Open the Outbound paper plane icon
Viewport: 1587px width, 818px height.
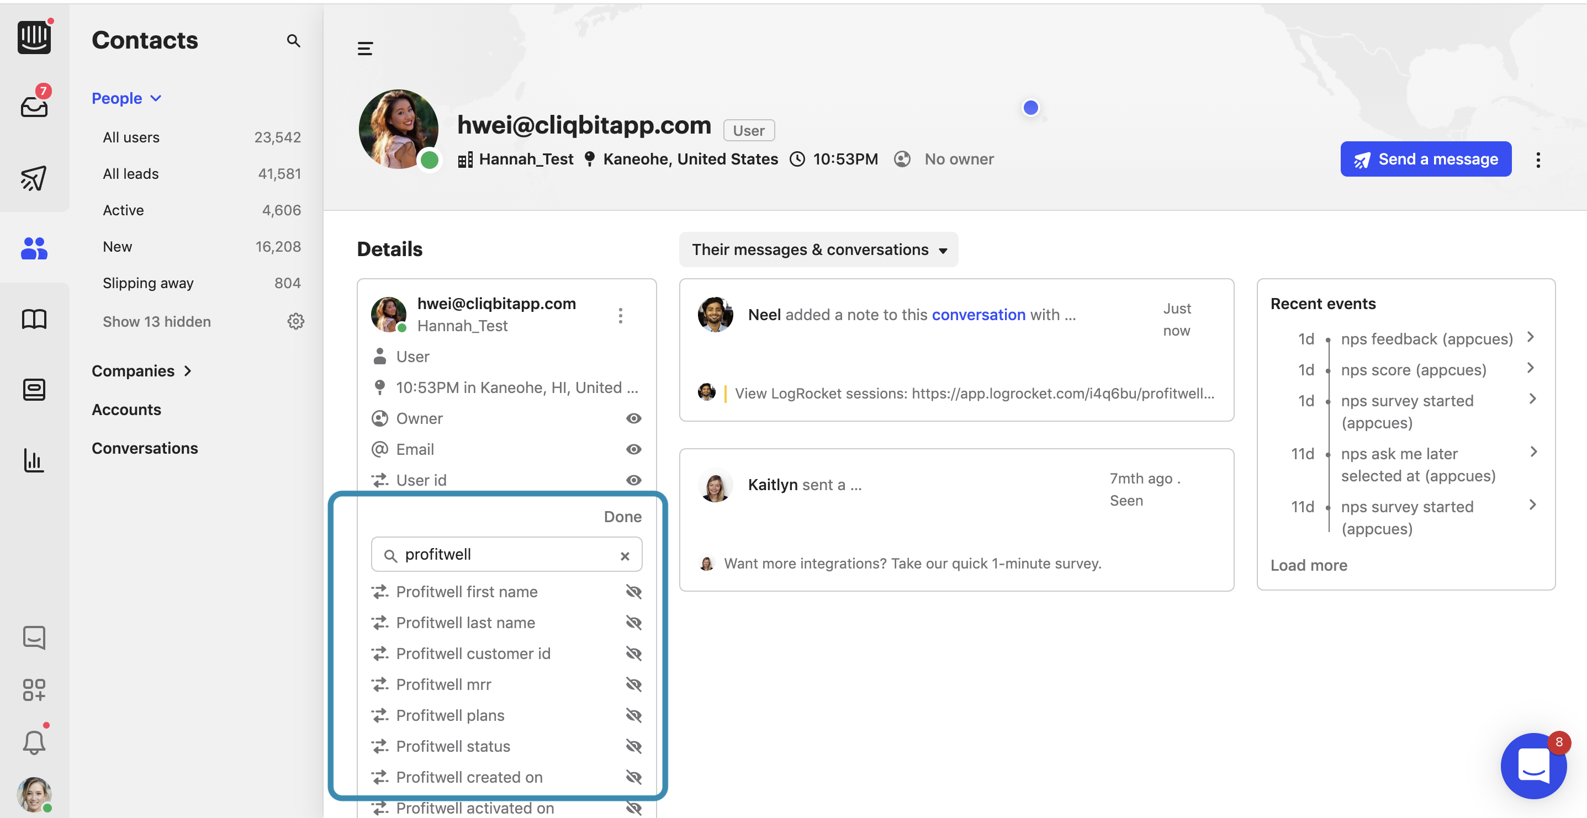tap(34, 178)
